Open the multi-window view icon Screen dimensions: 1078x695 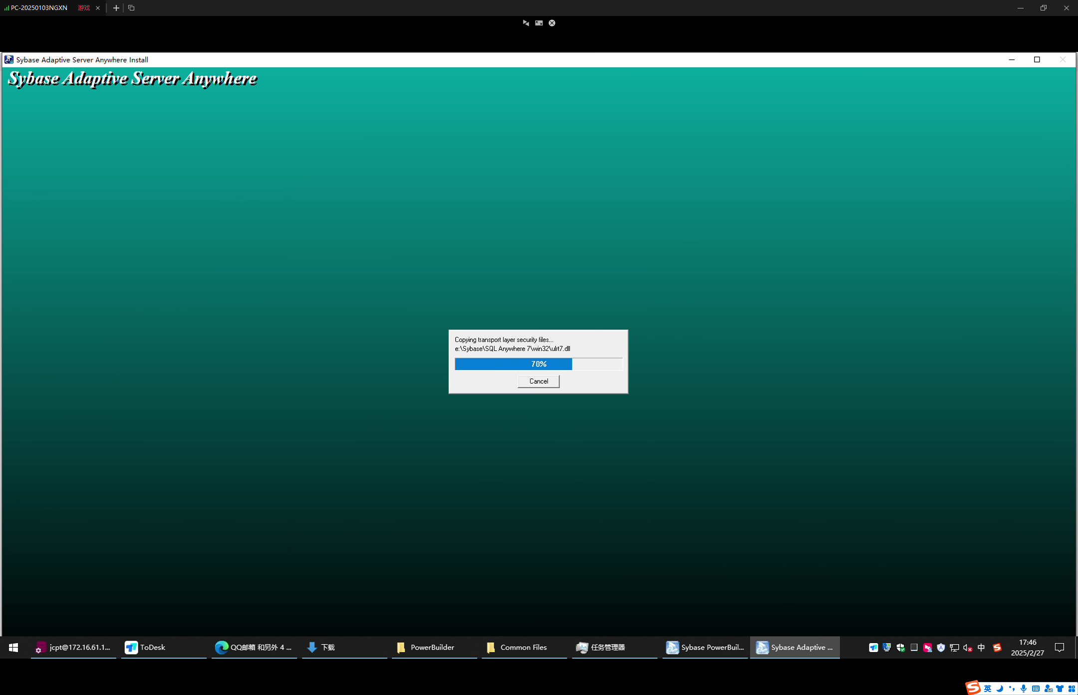pos(131,8)
